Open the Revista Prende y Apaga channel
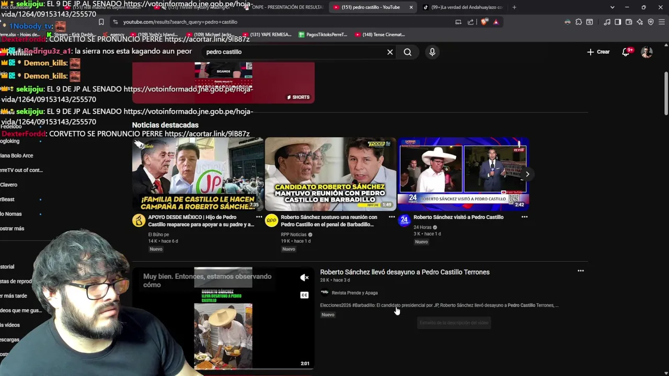This screenshot has width=669, height=376. click(354, 293)
